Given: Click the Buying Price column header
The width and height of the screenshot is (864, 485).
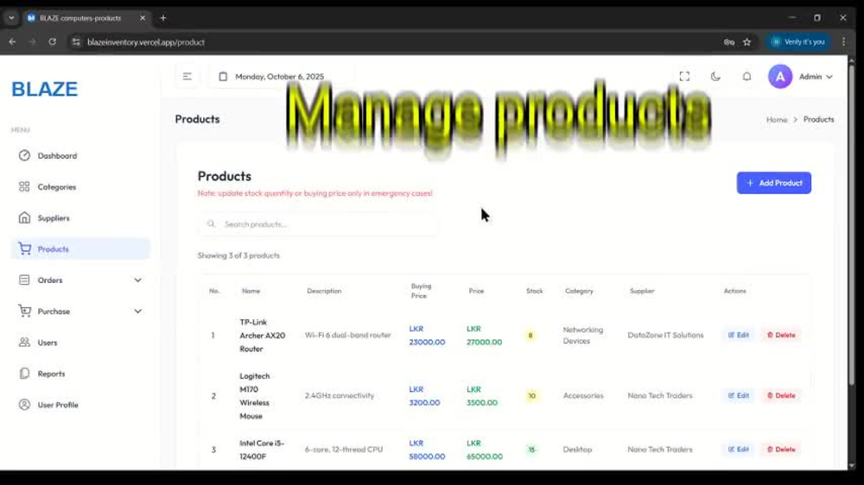Looking at the screenshot, I should coord(421,291).
